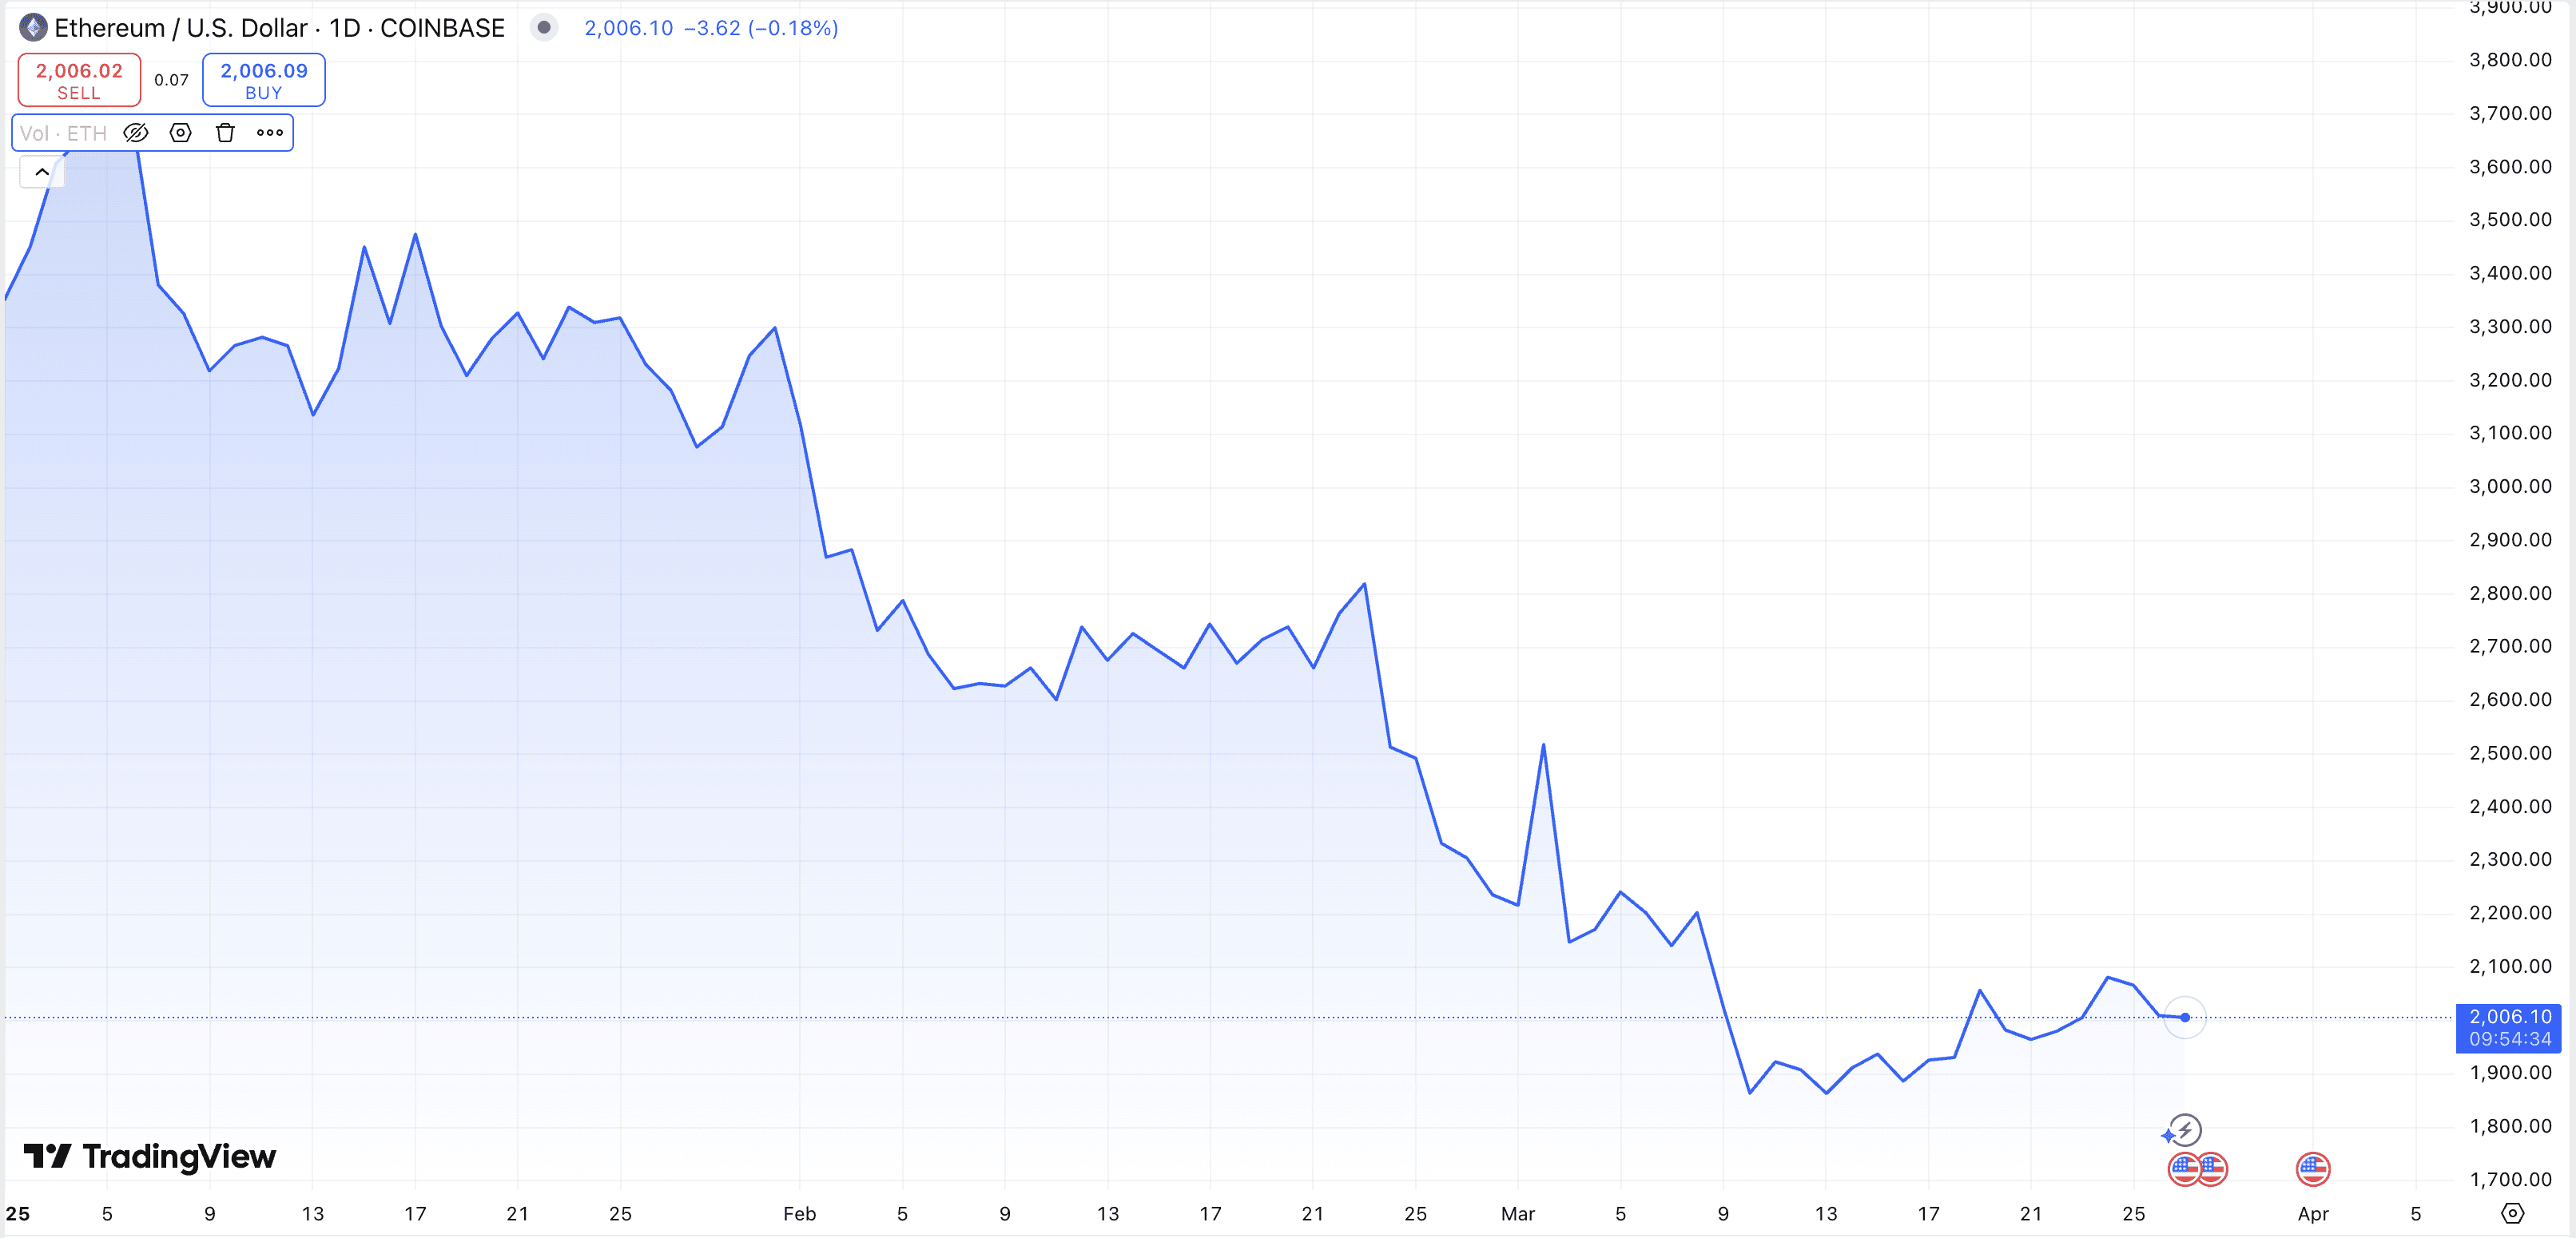The image size is (2576, 1238).
Task: Remove Vol indicator with trash icon
Action: point(225,133)
